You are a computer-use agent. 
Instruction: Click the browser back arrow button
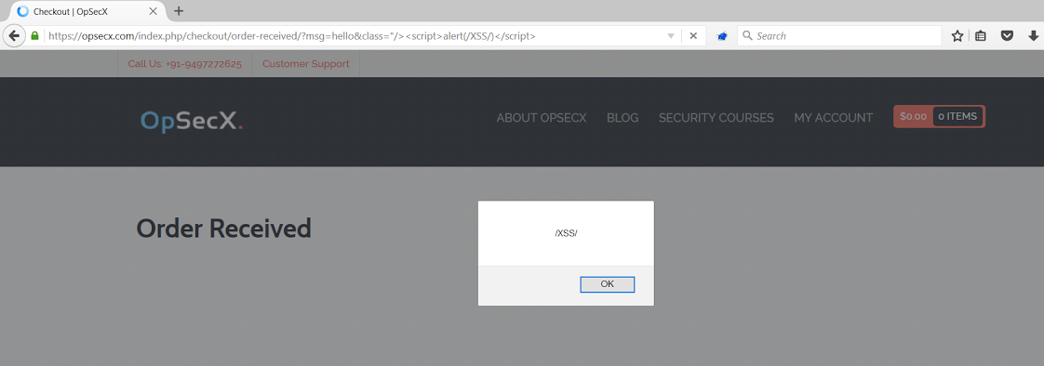13,36
